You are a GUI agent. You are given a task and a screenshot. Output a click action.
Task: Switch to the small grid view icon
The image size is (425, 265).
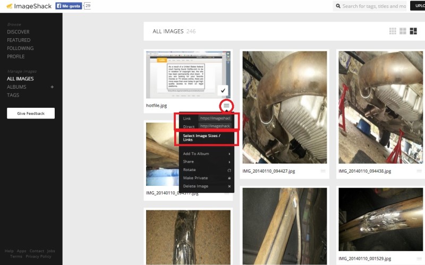pyautogui.click(x=393, y=31)
